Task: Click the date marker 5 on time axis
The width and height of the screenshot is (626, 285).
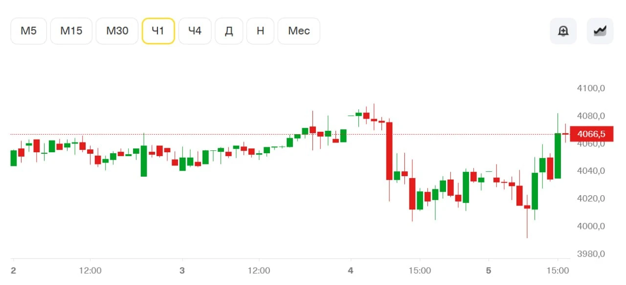Action: click(488, 270)
